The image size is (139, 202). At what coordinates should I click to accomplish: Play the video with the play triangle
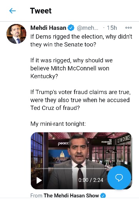39,180
